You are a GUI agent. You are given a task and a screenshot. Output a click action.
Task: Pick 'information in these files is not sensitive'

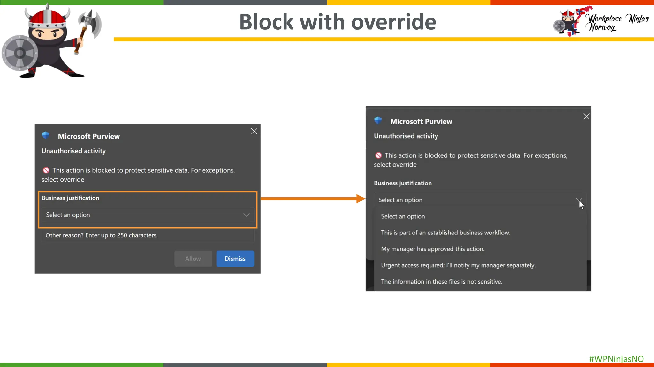point(441,282)
